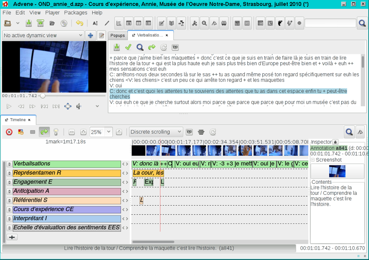The height and width of the screenshot is (260, 369).
Task: Click the green save package icon
Action: (x=29, y=23)
